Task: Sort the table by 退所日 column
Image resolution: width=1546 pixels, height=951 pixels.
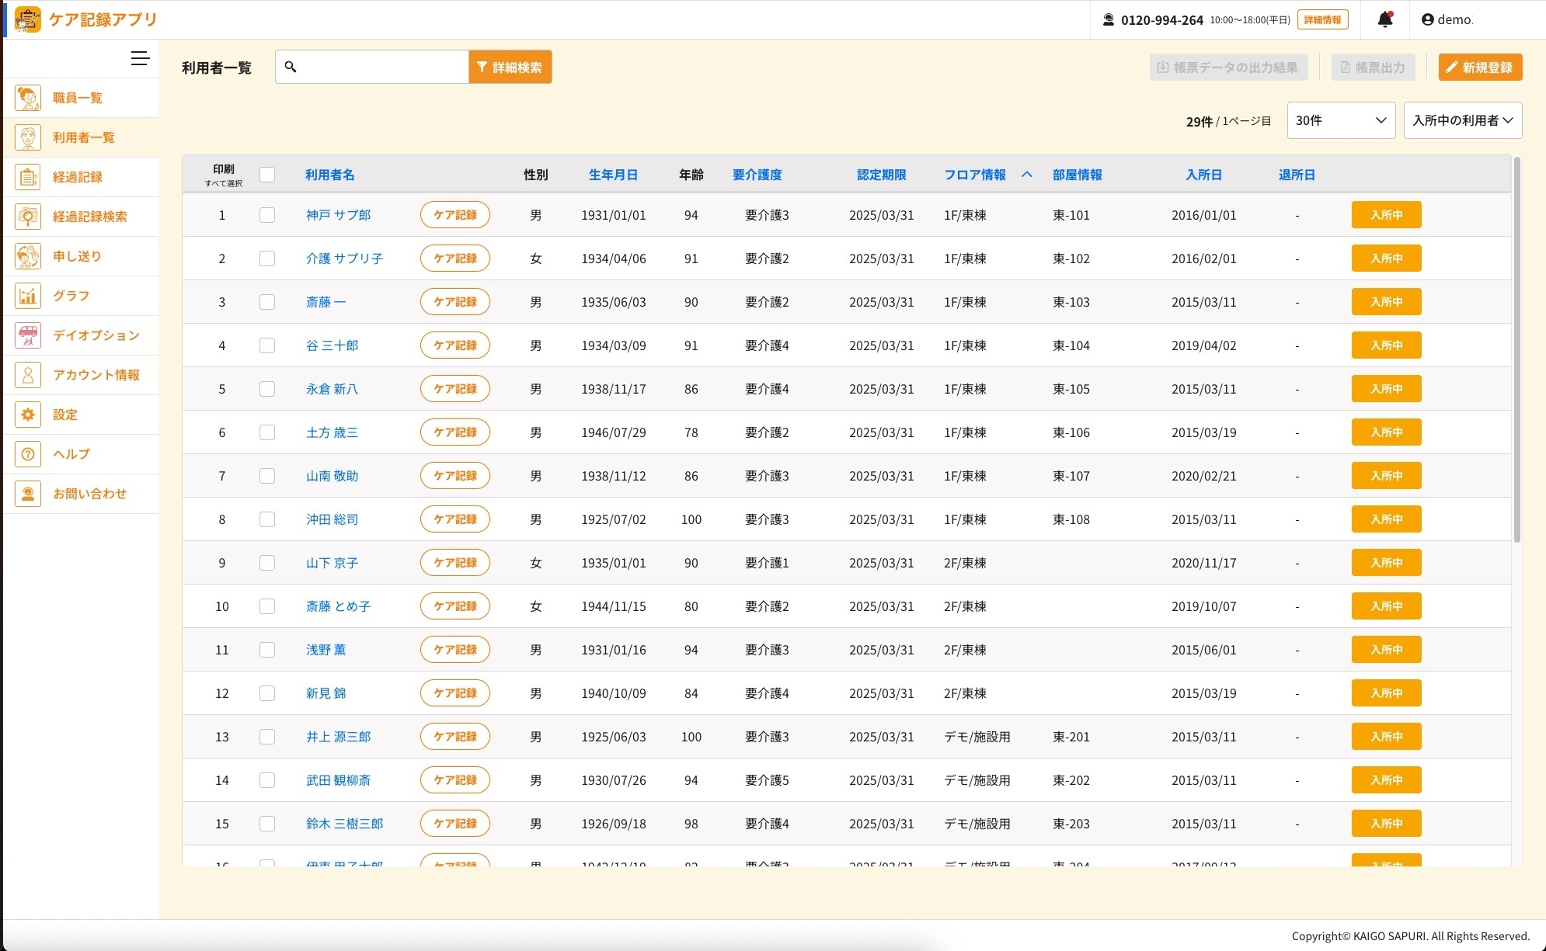Action: [1297, 175]
